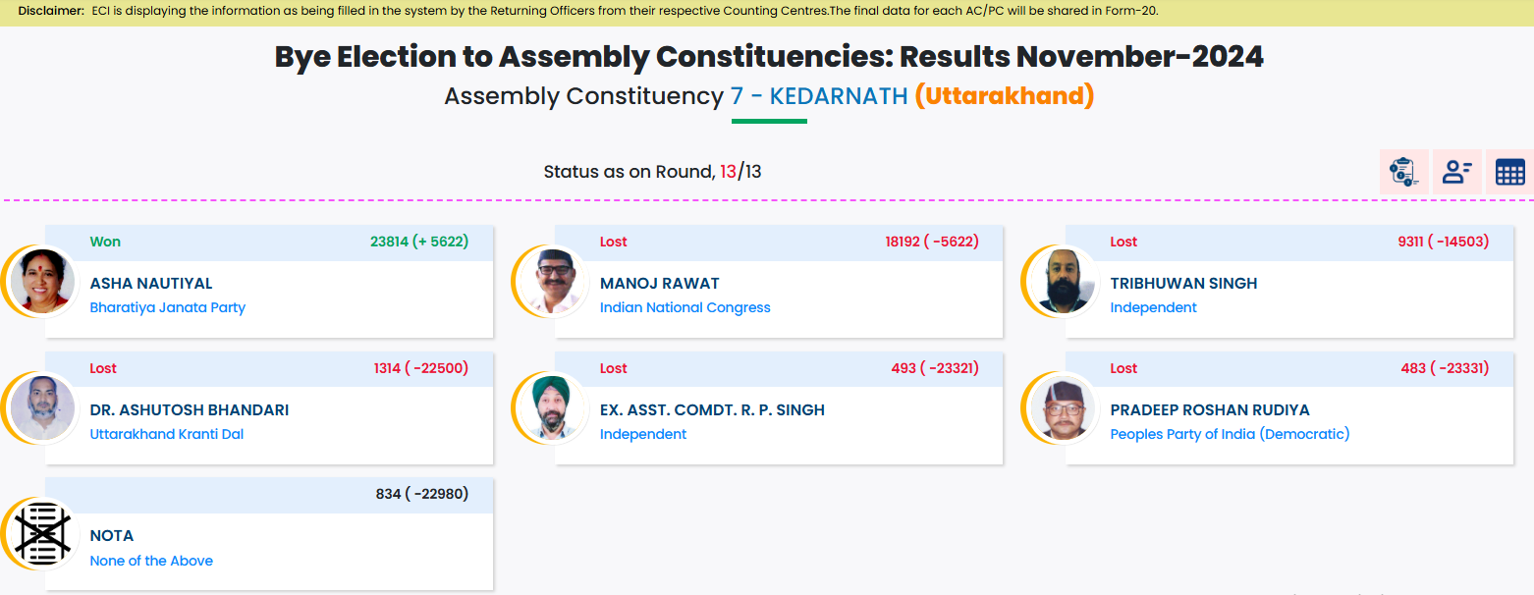This screenshot has width=1534, height=595.
Task: Click the Bharatiya Janata Party label
Action: [x=167, y=307]
